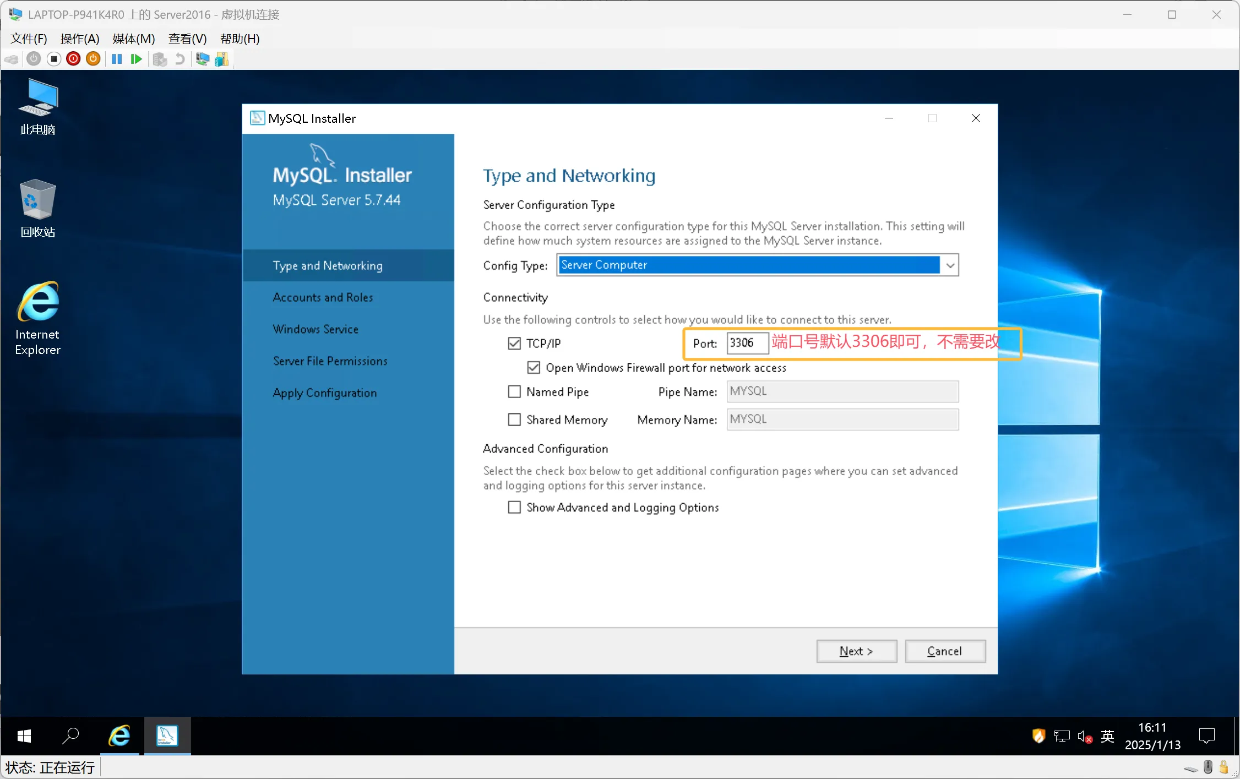Click MySQL Server 5.7.44 label
The width and height of the screenshot is (1240, 779).
(336, 200)
